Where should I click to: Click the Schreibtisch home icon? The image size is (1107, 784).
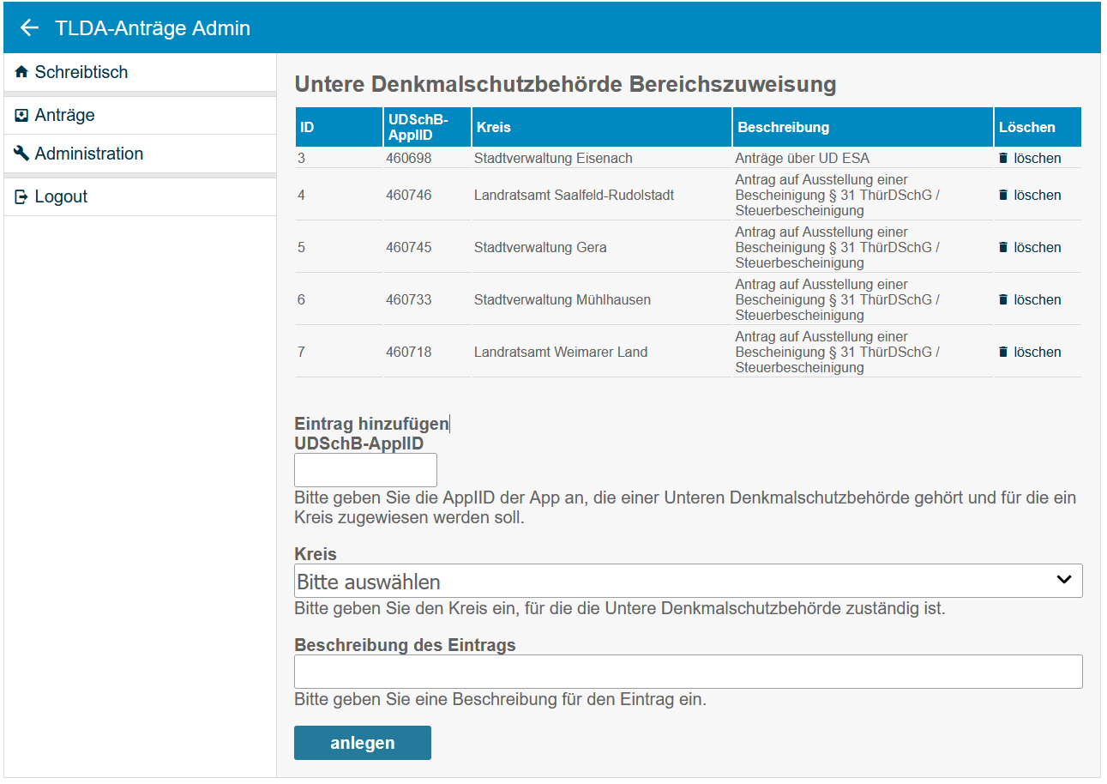click(21, 73)
